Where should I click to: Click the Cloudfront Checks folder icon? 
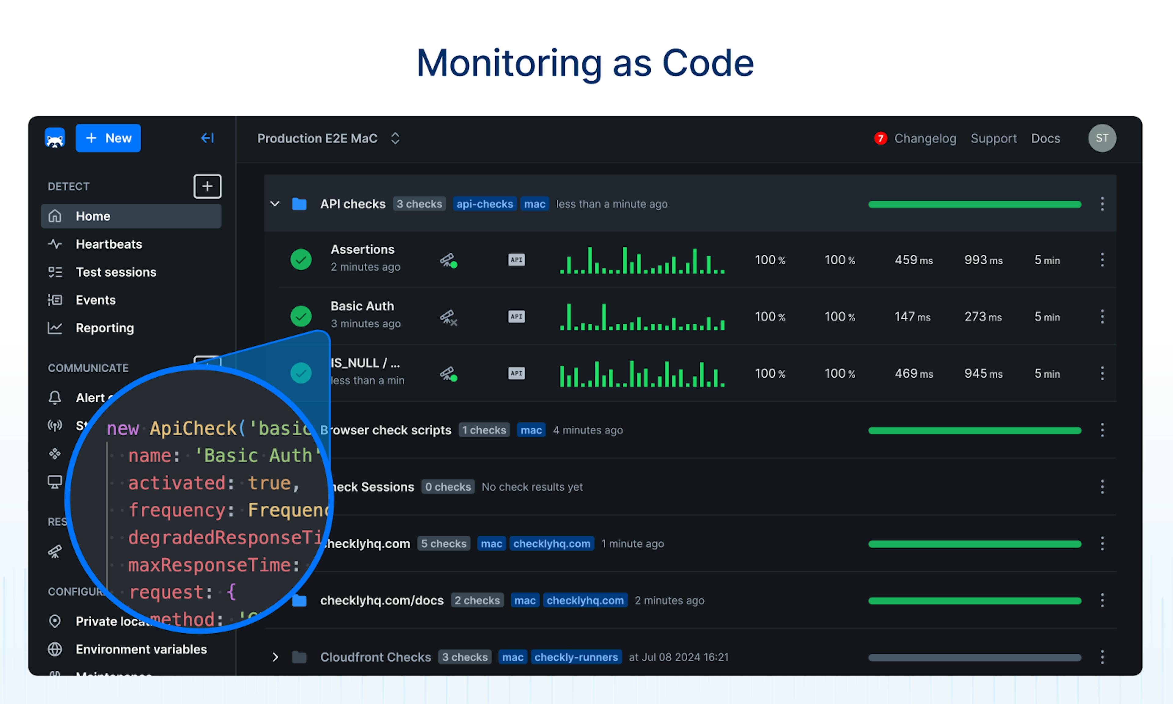click(299, 657)
